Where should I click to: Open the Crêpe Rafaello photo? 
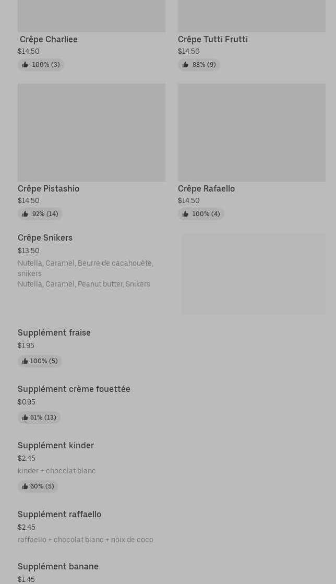tap(251, 133)
